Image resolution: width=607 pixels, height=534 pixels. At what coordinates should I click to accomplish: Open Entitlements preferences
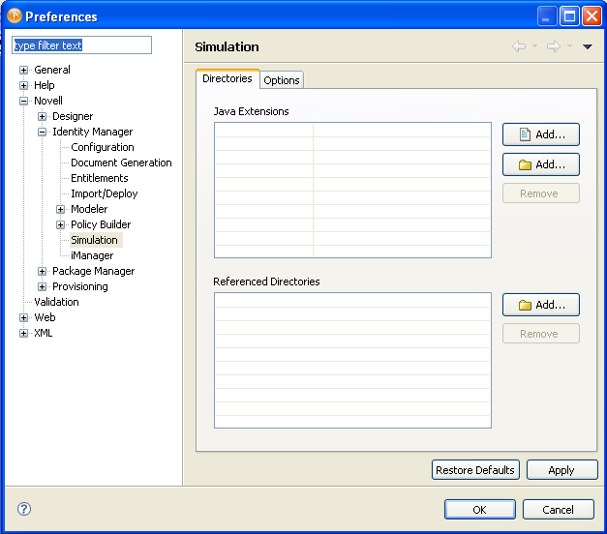[100, 178]
